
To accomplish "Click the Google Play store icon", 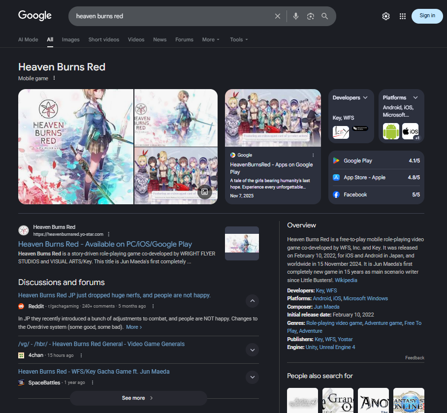I will 336,161.
